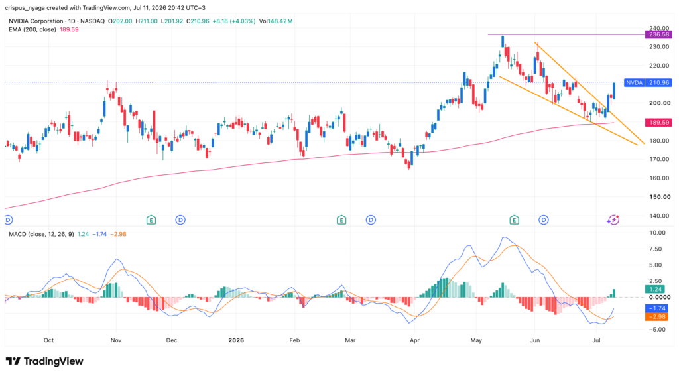The width and height of the screenshot is (679, 376).
Task: Click the Oct label on the time axis
Action: pyautogui.click(x=48, y=340)
